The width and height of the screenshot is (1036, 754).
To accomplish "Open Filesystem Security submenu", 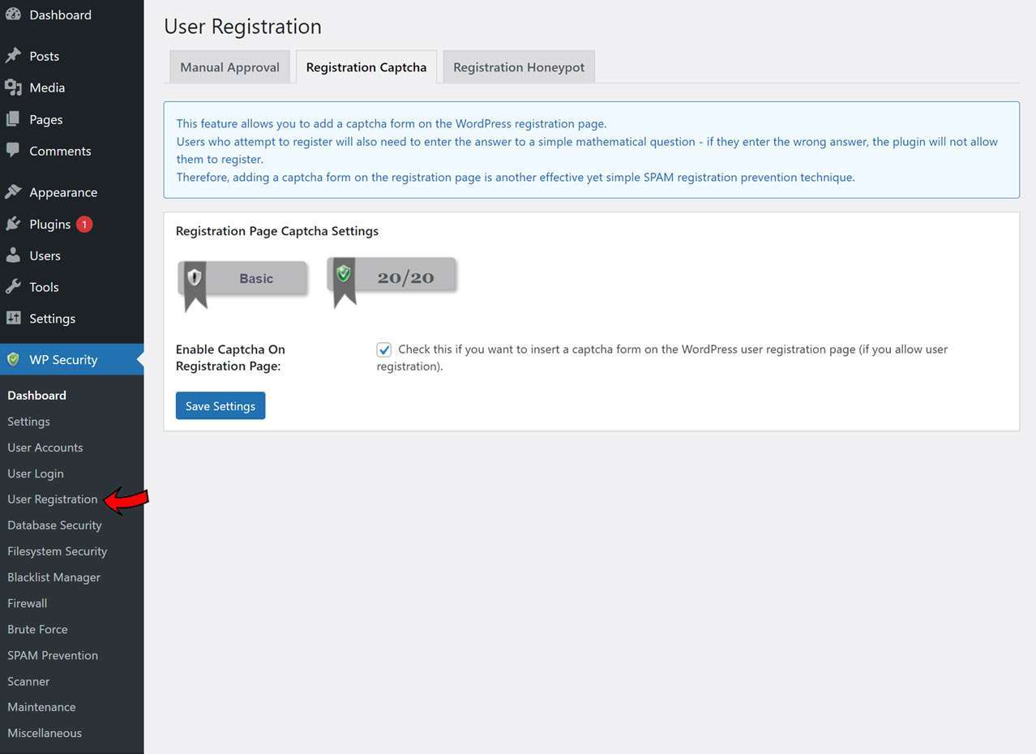I will [x=57, y=551].
